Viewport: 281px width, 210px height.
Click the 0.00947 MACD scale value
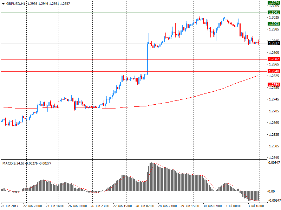[x=274, y=163]
